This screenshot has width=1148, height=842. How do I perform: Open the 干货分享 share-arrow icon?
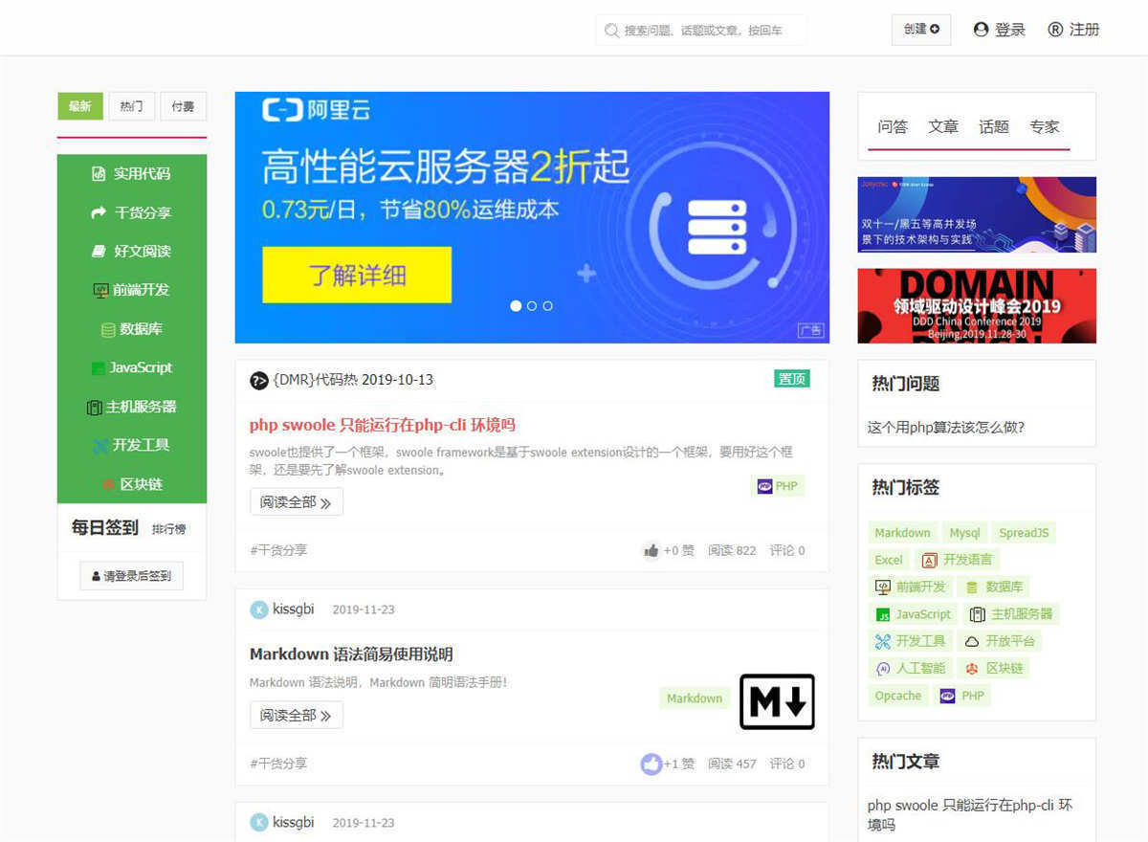pyautogui.click(x=100, y=212)
